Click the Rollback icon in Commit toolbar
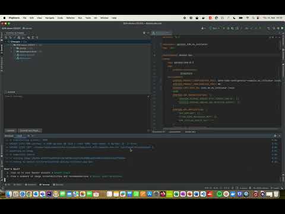The image size is (285, 214). click(10, 37)
